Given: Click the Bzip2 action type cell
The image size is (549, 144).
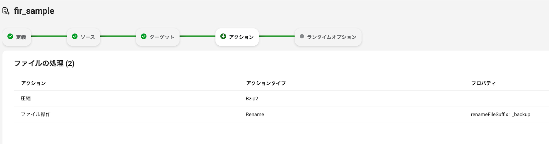Looking at the screenshot, I should 252,99.
